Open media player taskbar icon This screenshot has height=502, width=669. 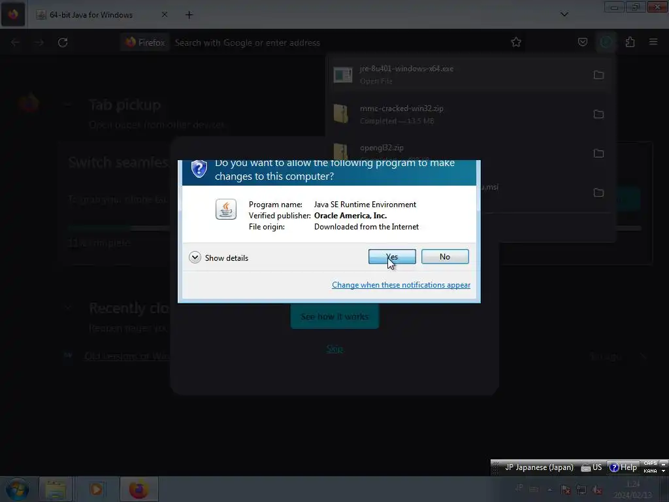95,489
